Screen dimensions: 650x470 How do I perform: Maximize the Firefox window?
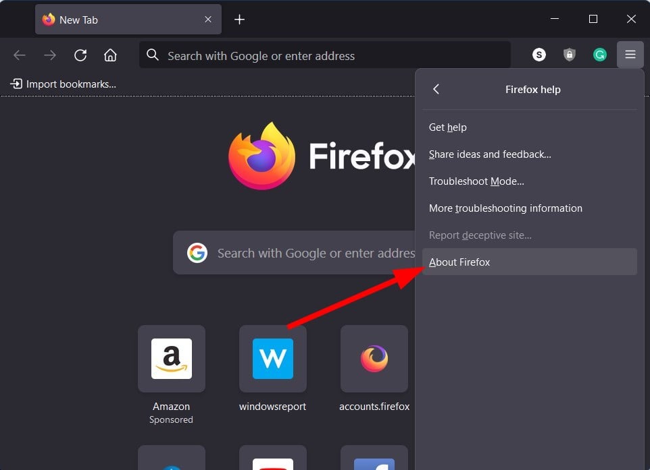(593, 19)
